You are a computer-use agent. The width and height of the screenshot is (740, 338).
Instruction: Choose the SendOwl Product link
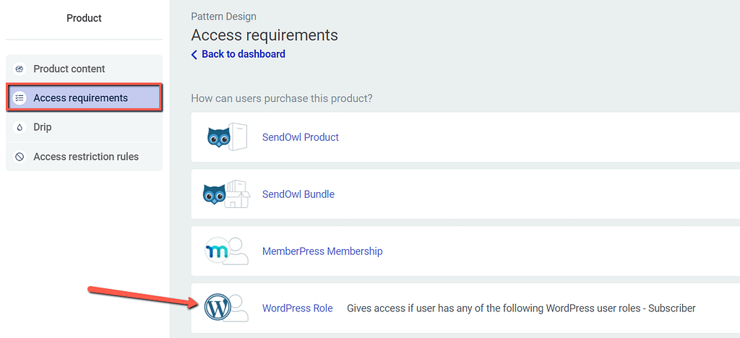[301, 137]
